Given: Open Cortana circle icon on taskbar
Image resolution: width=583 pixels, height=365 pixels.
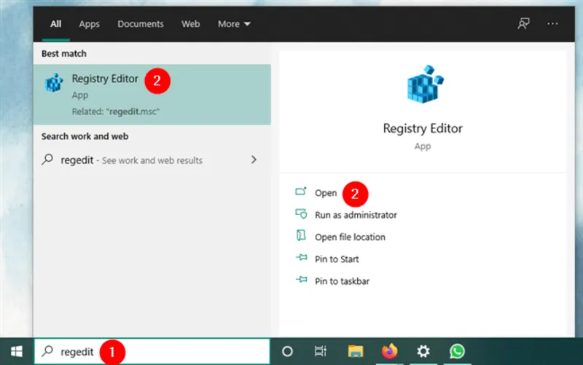Looking at the screenshot, I should pyautogui.click(x=287, y=350).
